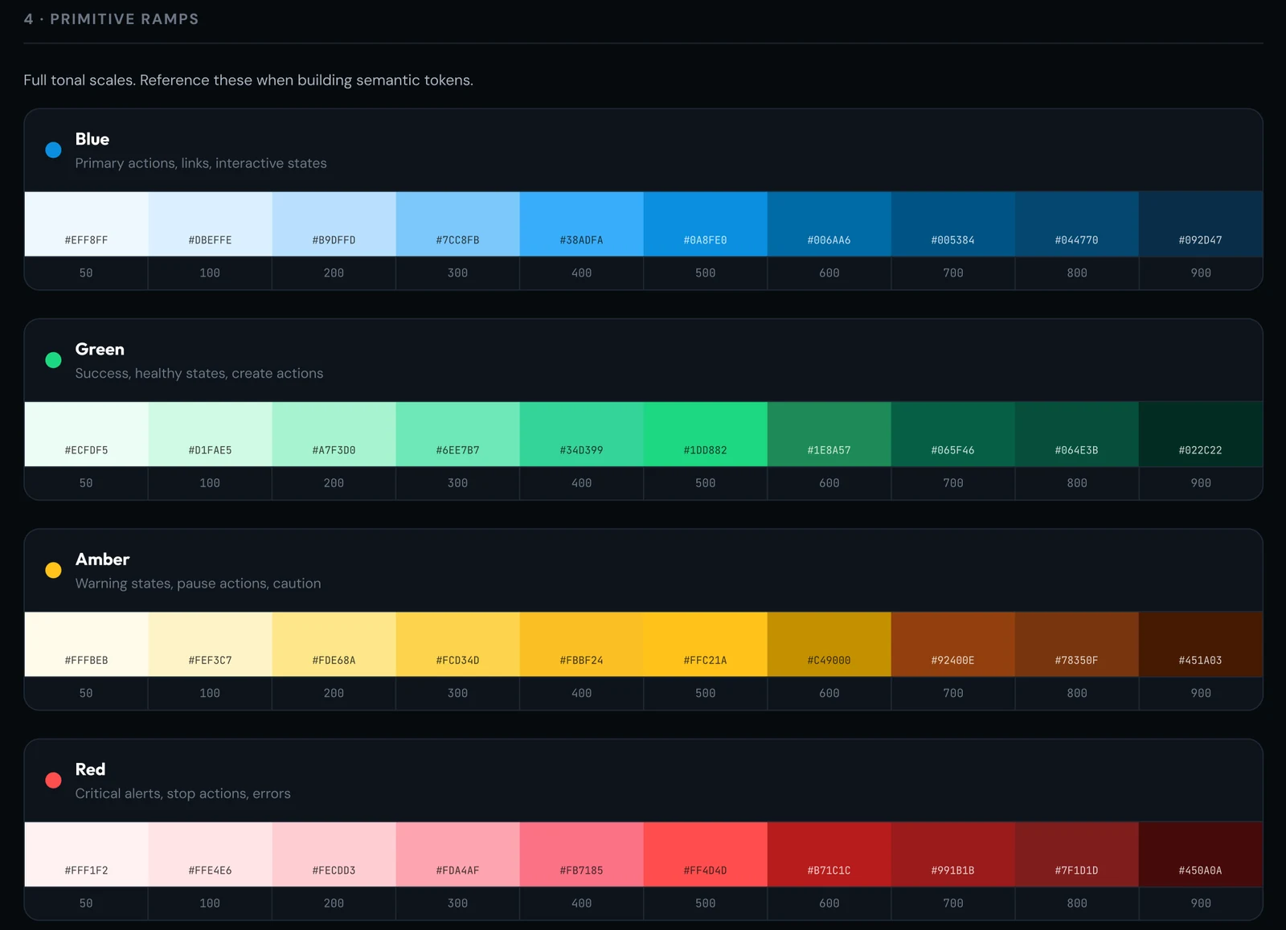The height and width of the screenshot is (930, 1286).
Task: Select the #450A0A darkest red swatch
Action: (x=1201, y=854)
